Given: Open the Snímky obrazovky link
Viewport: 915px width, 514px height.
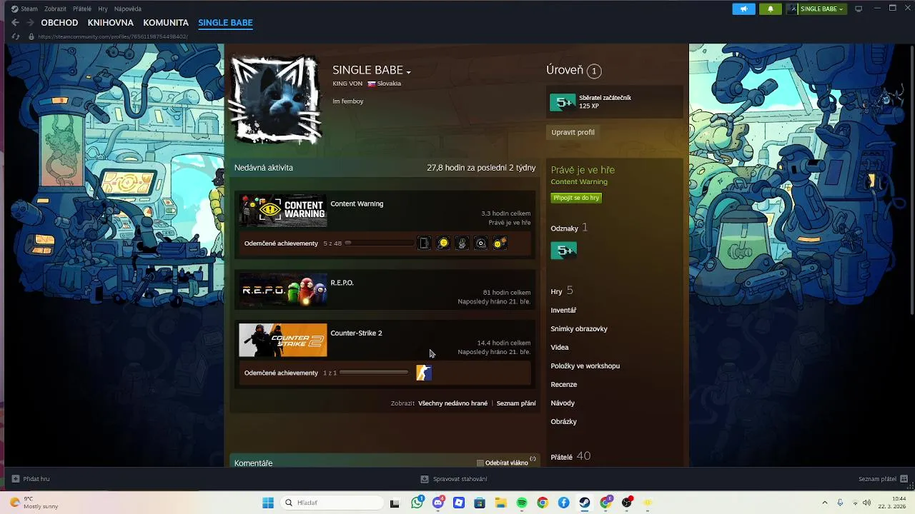Looking at the screenshot, I should click(579, 329).
